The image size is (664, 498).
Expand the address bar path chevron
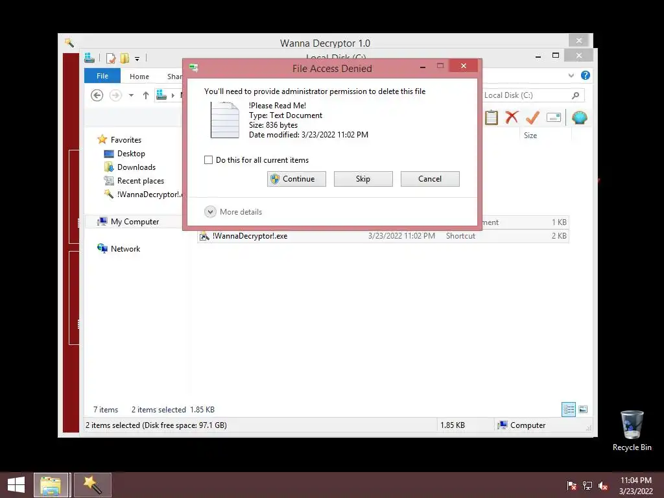[172, 95]
